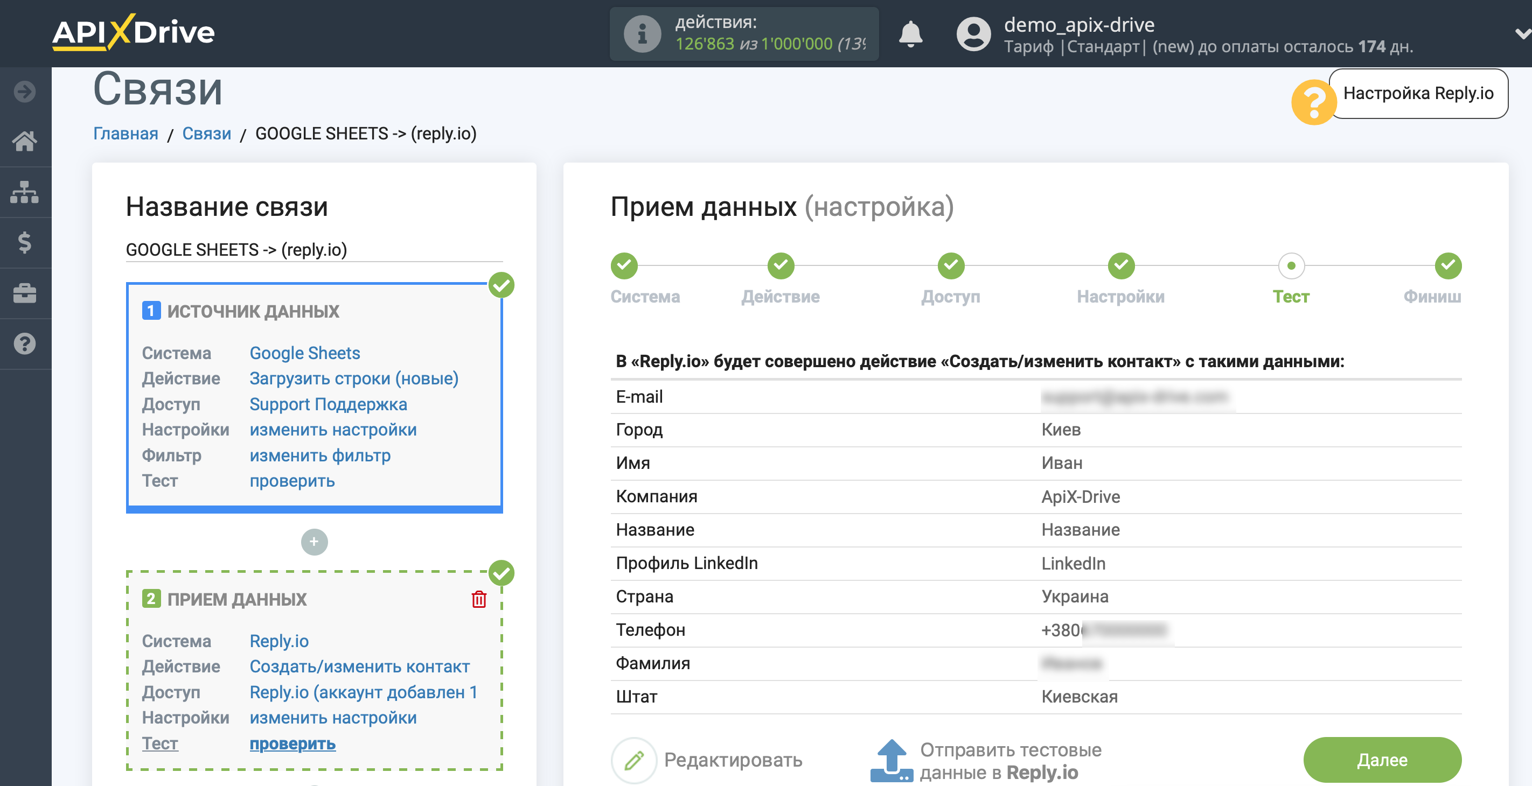Screen dimensions: 1532x786
Task: Select the LinkedIn profile value
Action: pos(1073,563)
